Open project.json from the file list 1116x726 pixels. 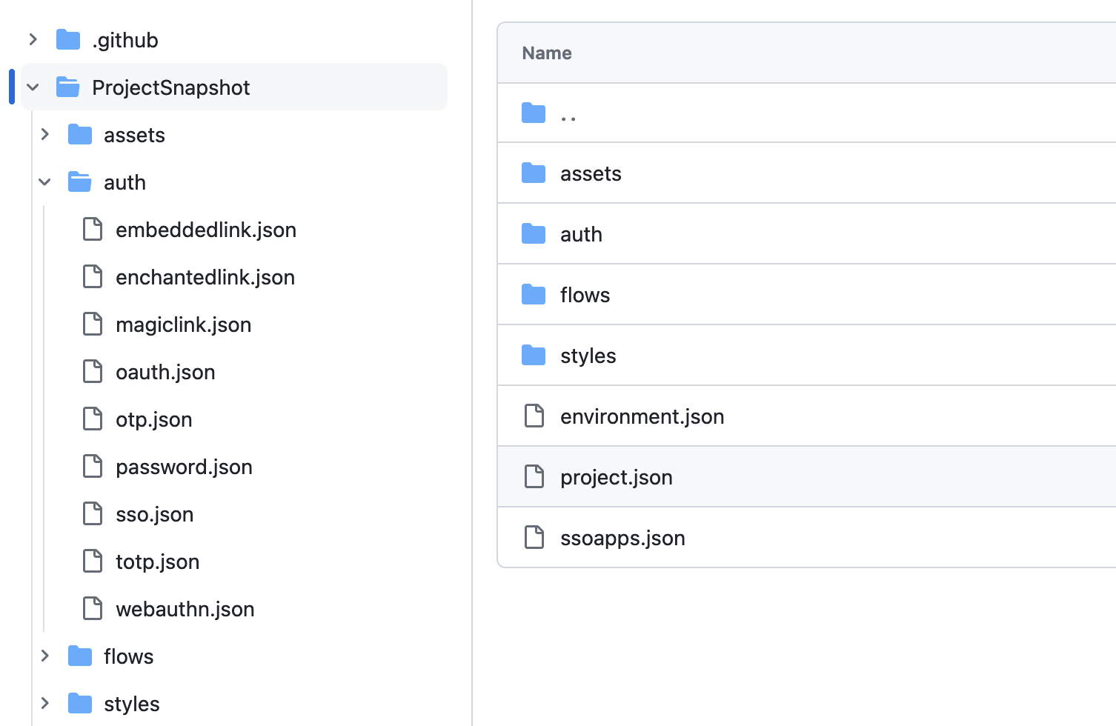click(616, 477)
